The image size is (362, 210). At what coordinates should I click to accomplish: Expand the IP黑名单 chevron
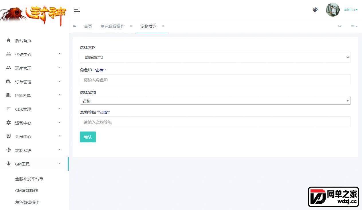coord(59,95)
